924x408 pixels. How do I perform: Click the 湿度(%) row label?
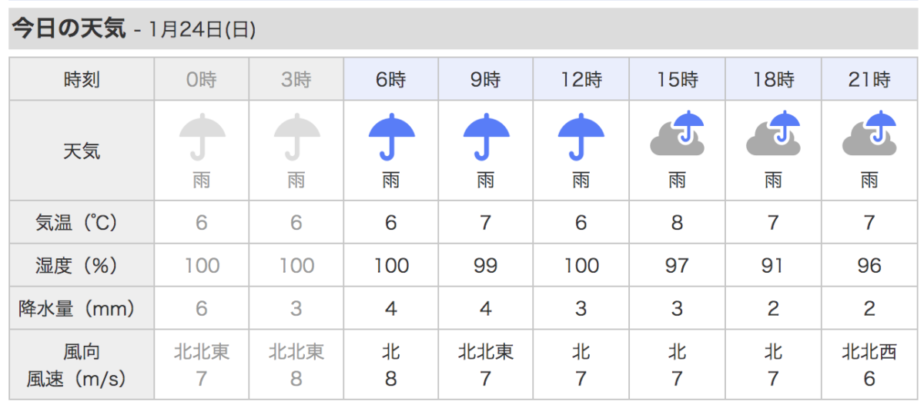82,266
